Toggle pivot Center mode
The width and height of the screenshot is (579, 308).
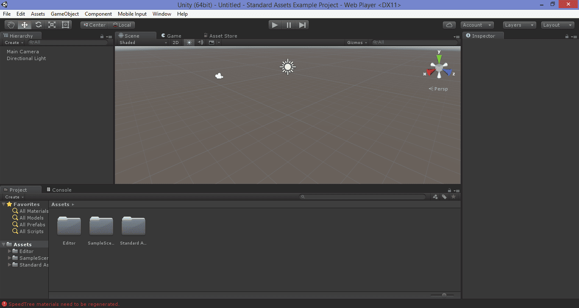(x=94, y=25)
